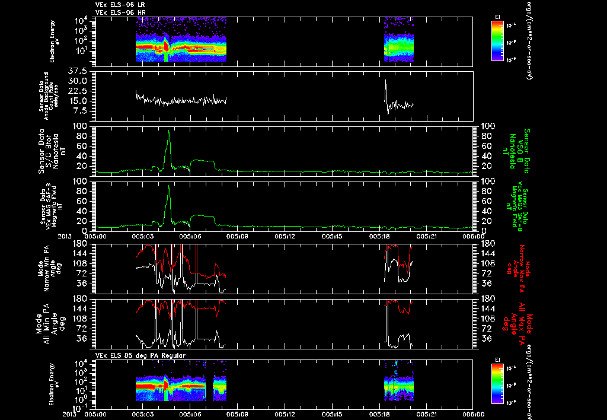Click the 'VEx ELS-06 HR' title text
Image resolution: width=607 pixels, height=420 pixels.
click(120, 13)
